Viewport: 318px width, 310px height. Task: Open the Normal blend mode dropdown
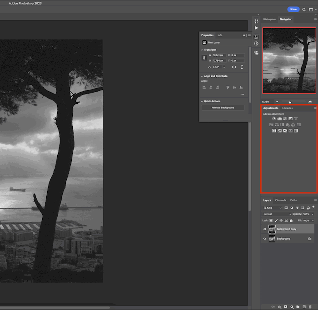pyautogui.click(x=277, y=214)
